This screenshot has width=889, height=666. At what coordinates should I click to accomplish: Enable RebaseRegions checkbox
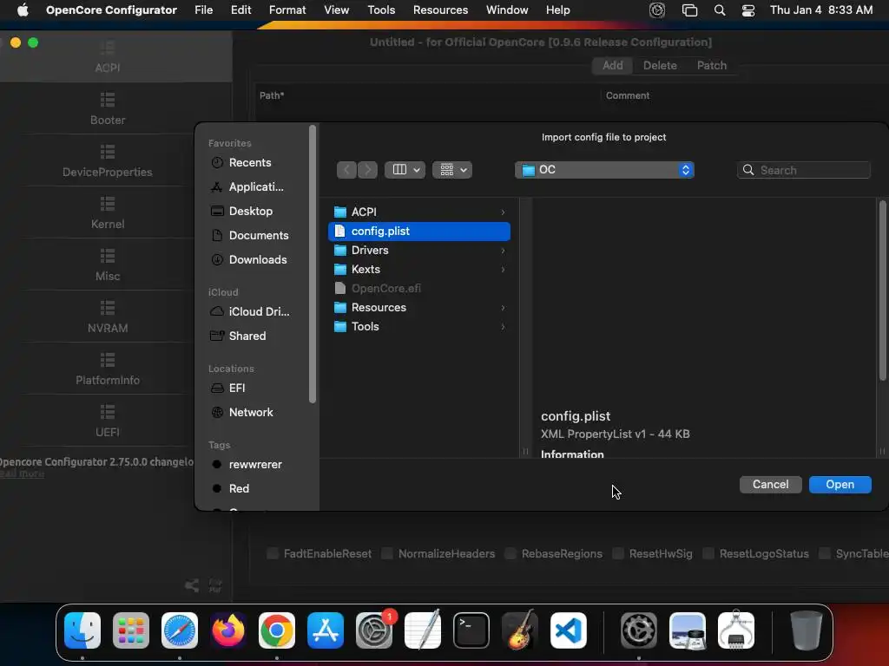click(x=510, y=553)
